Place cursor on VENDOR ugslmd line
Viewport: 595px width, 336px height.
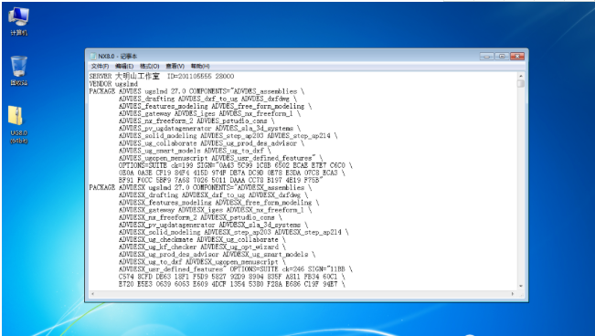[x=113, y=84]
